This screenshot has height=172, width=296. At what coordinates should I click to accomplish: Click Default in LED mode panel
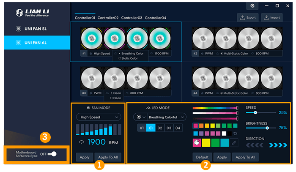point(202,157)
